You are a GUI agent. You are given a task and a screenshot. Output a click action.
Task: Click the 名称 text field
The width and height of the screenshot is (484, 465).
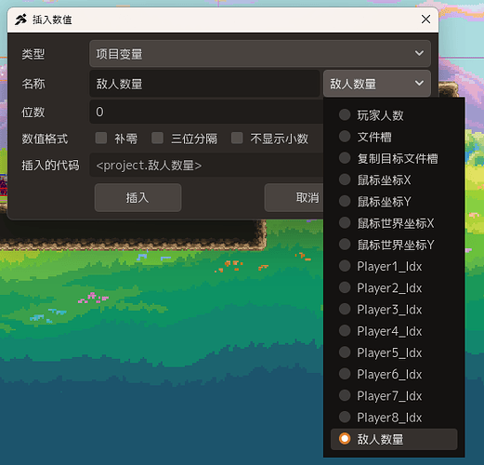[x=204, y=84]
